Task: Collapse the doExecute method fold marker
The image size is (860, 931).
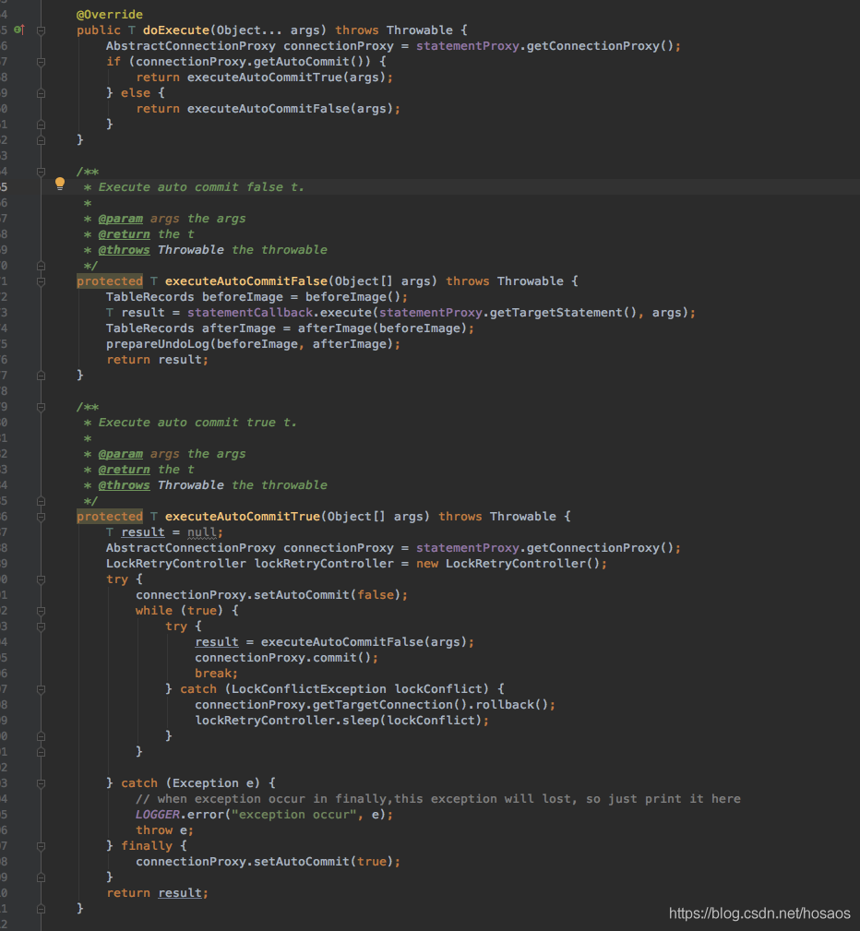Action: click(x=41, y=30)
